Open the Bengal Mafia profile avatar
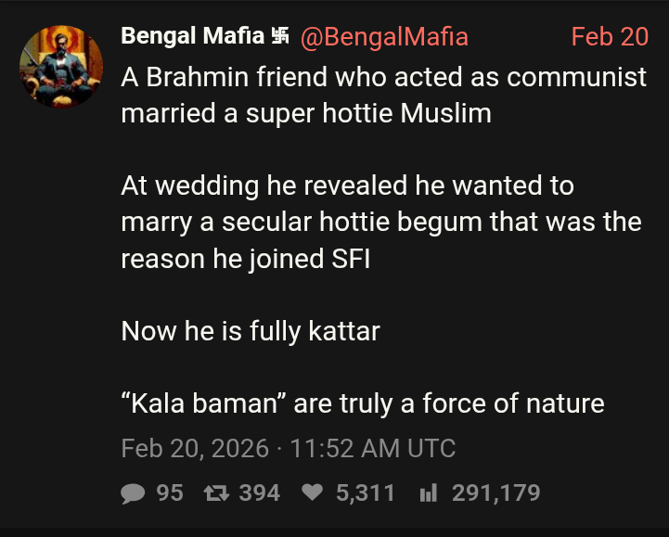This screenshot has width=669, height=537. click(62, 67)
